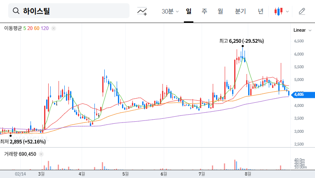The image size is (315, 178).
Task: Switch to the 월 monthly tab
Action: pos(220,11)
